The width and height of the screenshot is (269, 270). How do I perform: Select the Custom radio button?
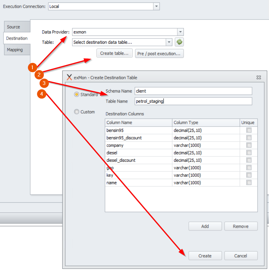pos(76,112)
